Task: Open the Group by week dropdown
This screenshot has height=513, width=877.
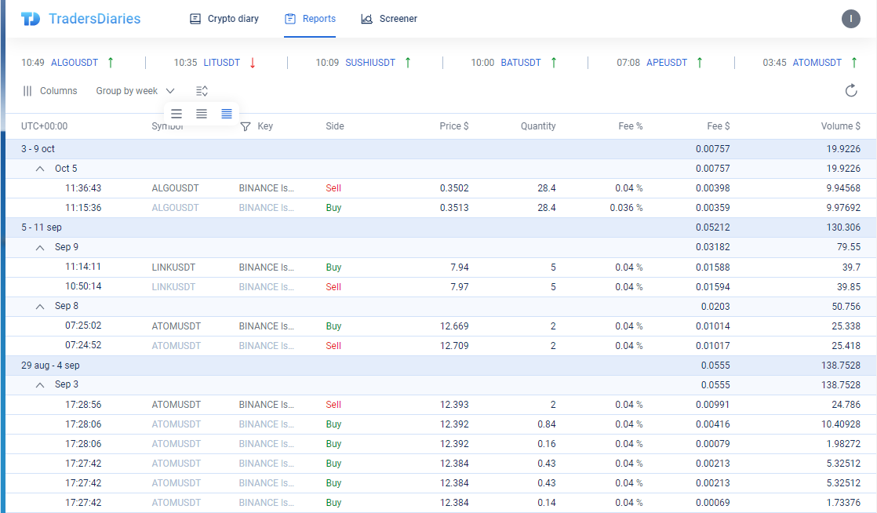Action: point(134,90)
